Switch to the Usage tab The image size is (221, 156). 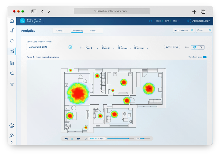click(x=93, y=31)
